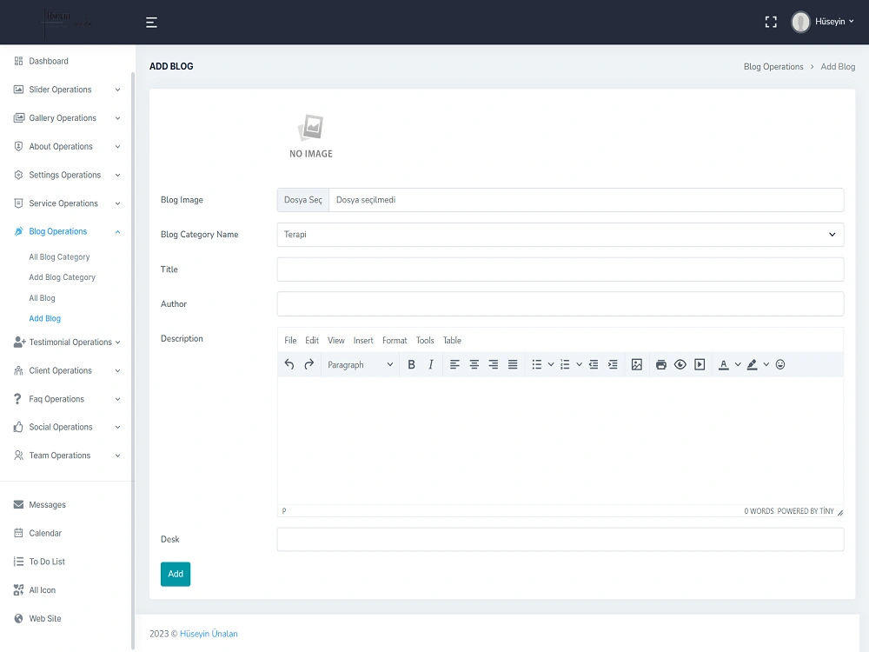Image resolution: width=869 pixels, height=652 pixels.
Task: Open the Paragraph format dropdown
Action: tap(360, 364)
